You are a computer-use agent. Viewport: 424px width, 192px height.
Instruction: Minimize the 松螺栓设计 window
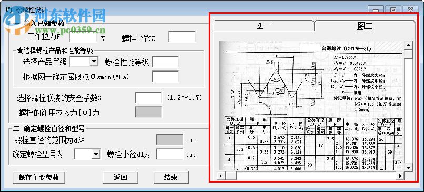pos(375,10)
